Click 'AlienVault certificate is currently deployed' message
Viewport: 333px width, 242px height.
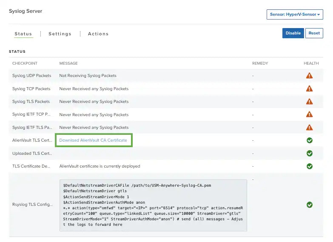100,166
